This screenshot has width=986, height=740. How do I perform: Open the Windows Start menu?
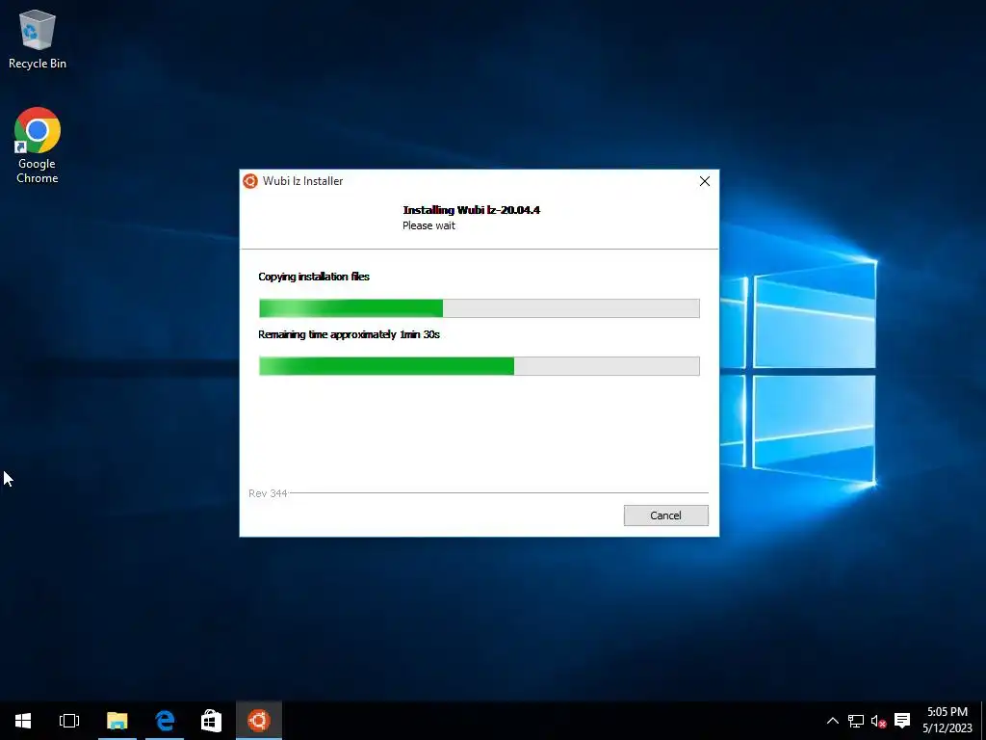(x=23, y=721)
